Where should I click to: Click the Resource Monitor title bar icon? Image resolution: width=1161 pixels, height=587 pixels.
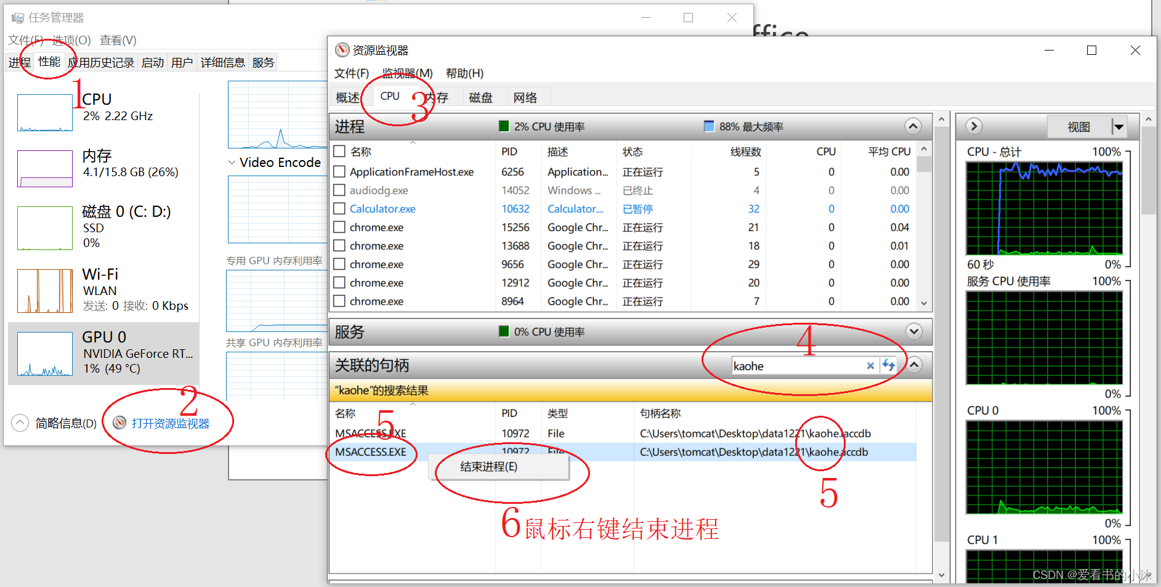click(x=342, y=50)
